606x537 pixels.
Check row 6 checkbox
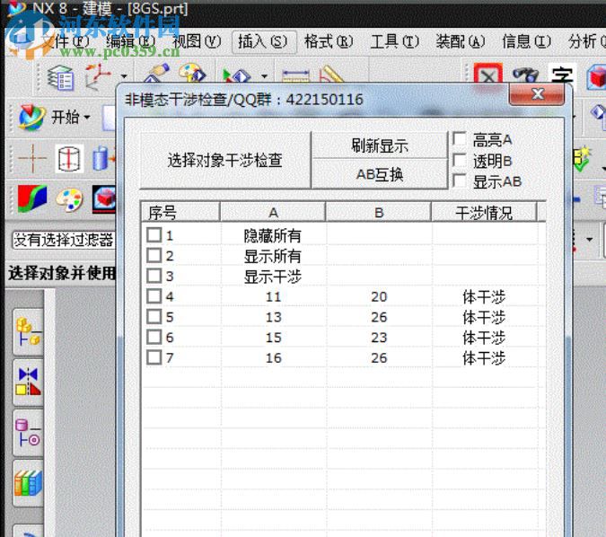pos(154,337)
